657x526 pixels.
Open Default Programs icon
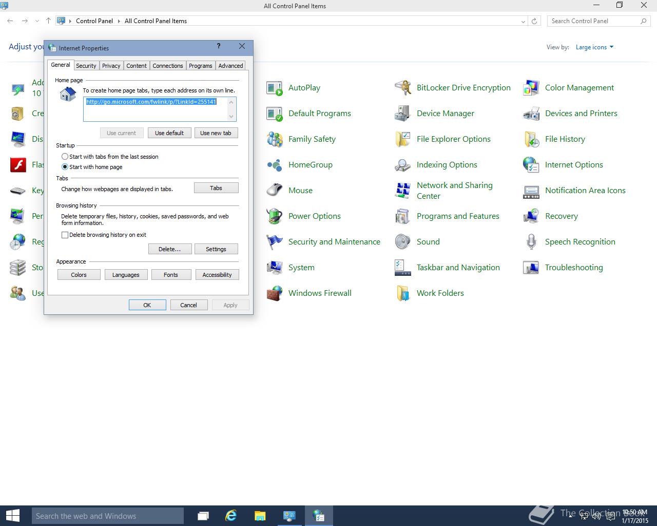275,114
